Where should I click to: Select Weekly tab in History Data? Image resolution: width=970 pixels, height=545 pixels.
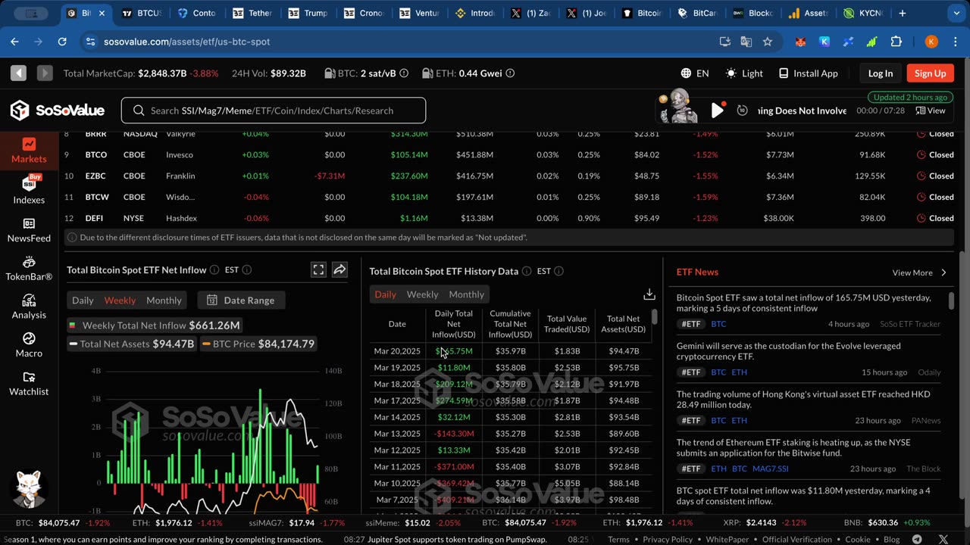pyautogui.click(x=422, y=294)
